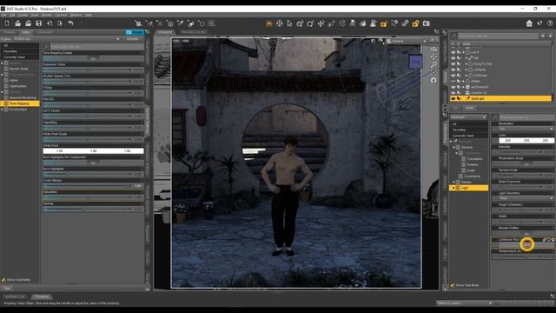Toggle visibility eye of the SpotLight node
556x313 pixels.
coord(453,98)
